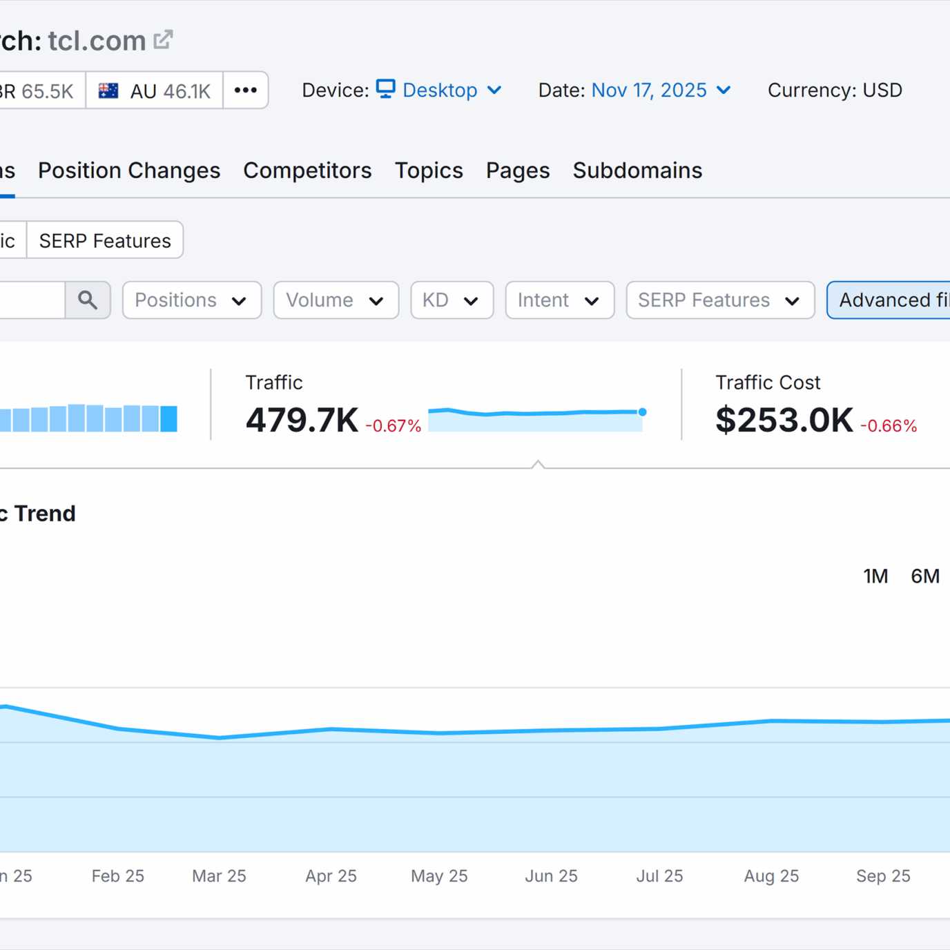Click the desktop monitor device icon
The height and width of the screenshot is (950, 950).
pyautogui.click(x=385, y=90)
